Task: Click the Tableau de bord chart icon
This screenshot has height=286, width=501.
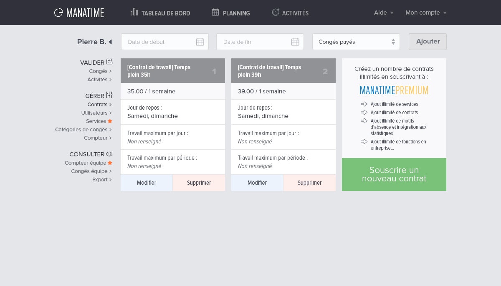Action: tap(134, 12)
